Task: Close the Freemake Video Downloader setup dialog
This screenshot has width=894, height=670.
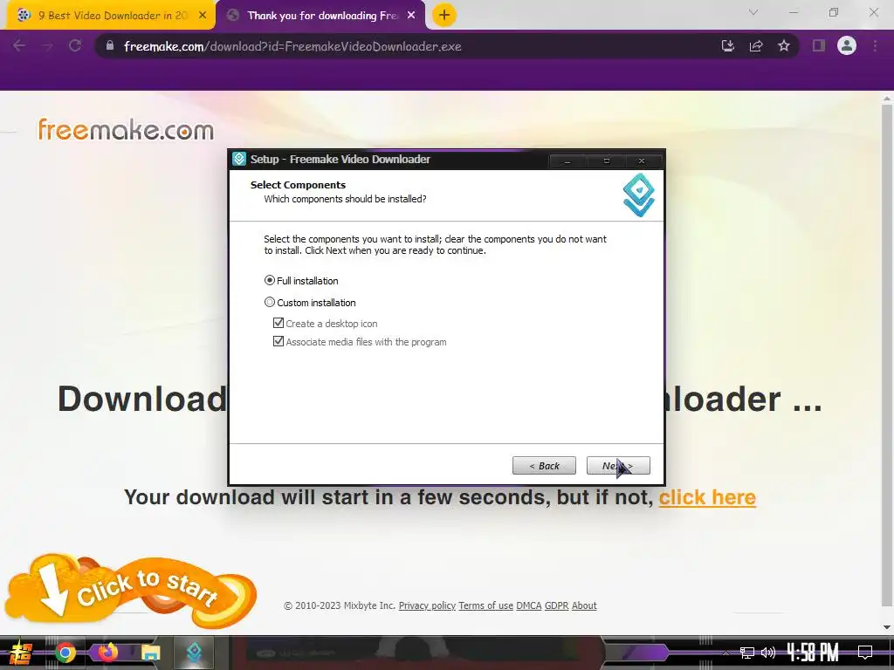Action: coord(642,161)
